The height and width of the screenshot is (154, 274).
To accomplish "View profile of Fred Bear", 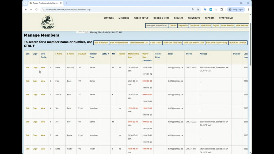I will click(43, 81).
